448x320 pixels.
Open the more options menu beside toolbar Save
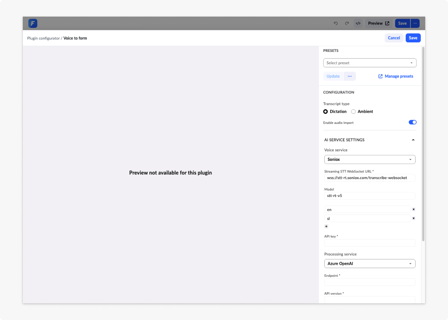tap(415, 23)
